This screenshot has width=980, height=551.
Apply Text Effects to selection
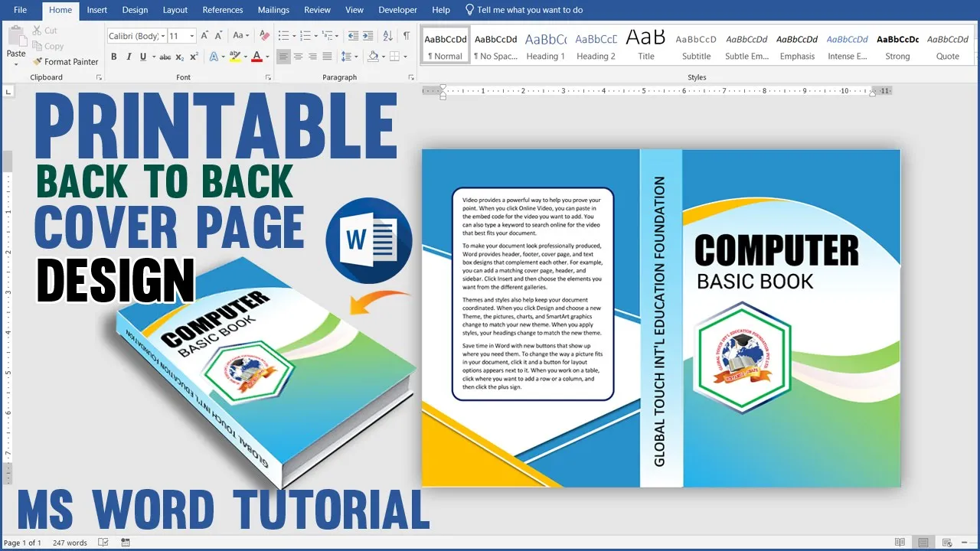[214, 57]
